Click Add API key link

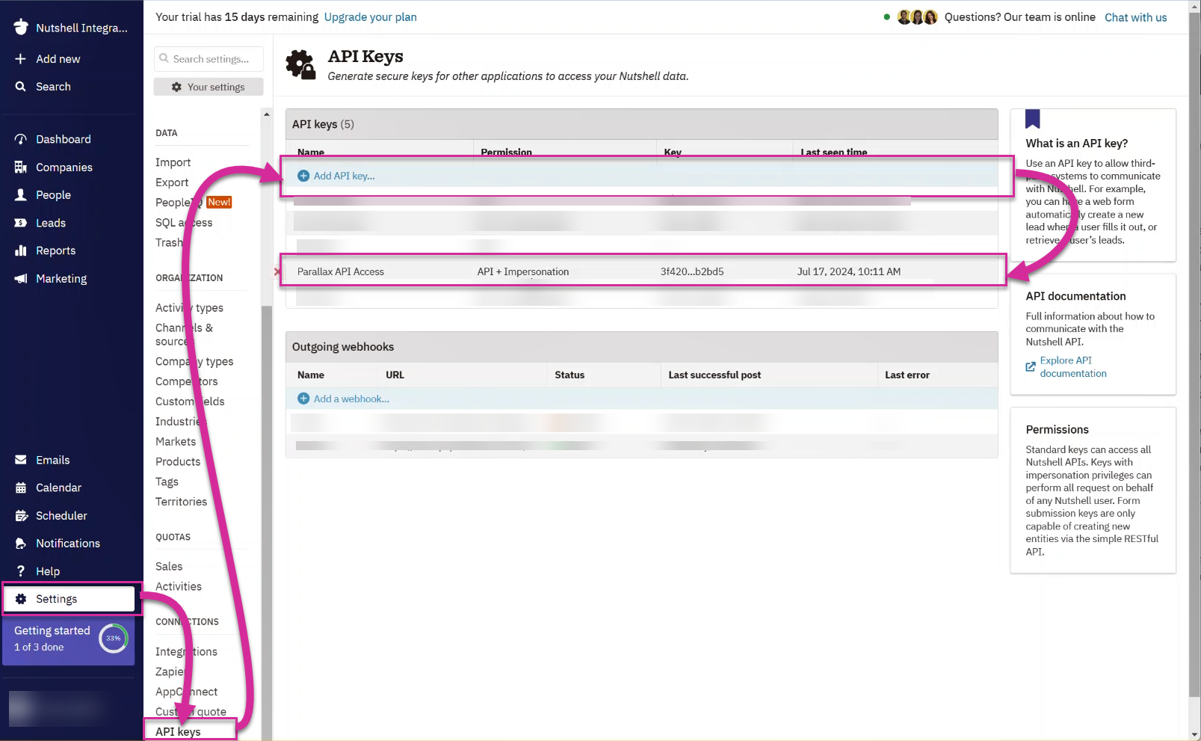click(x=345, y=176)
